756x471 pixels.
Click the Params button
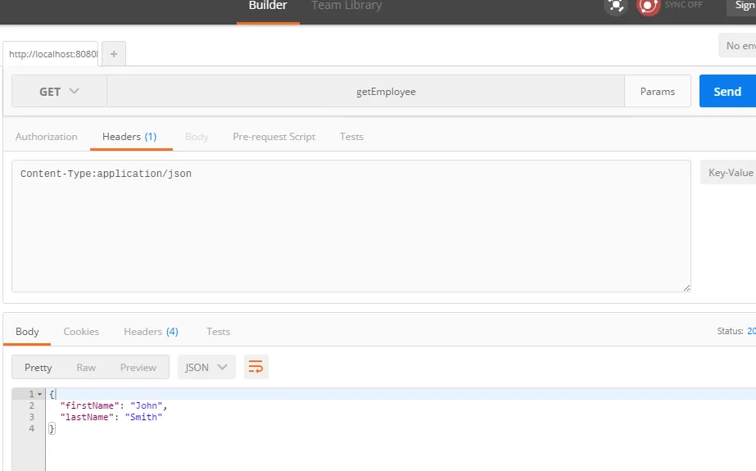point(658,91)
